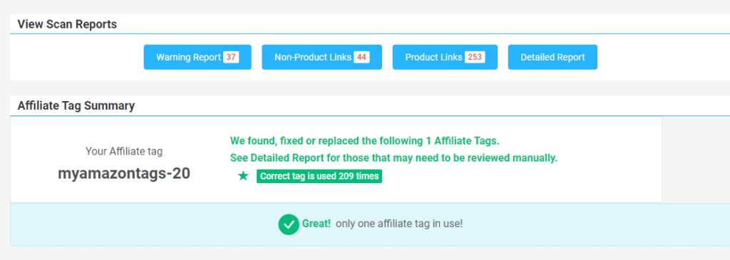Open the Warning Report button
The image size is (730, 260).
coord(197,57)
